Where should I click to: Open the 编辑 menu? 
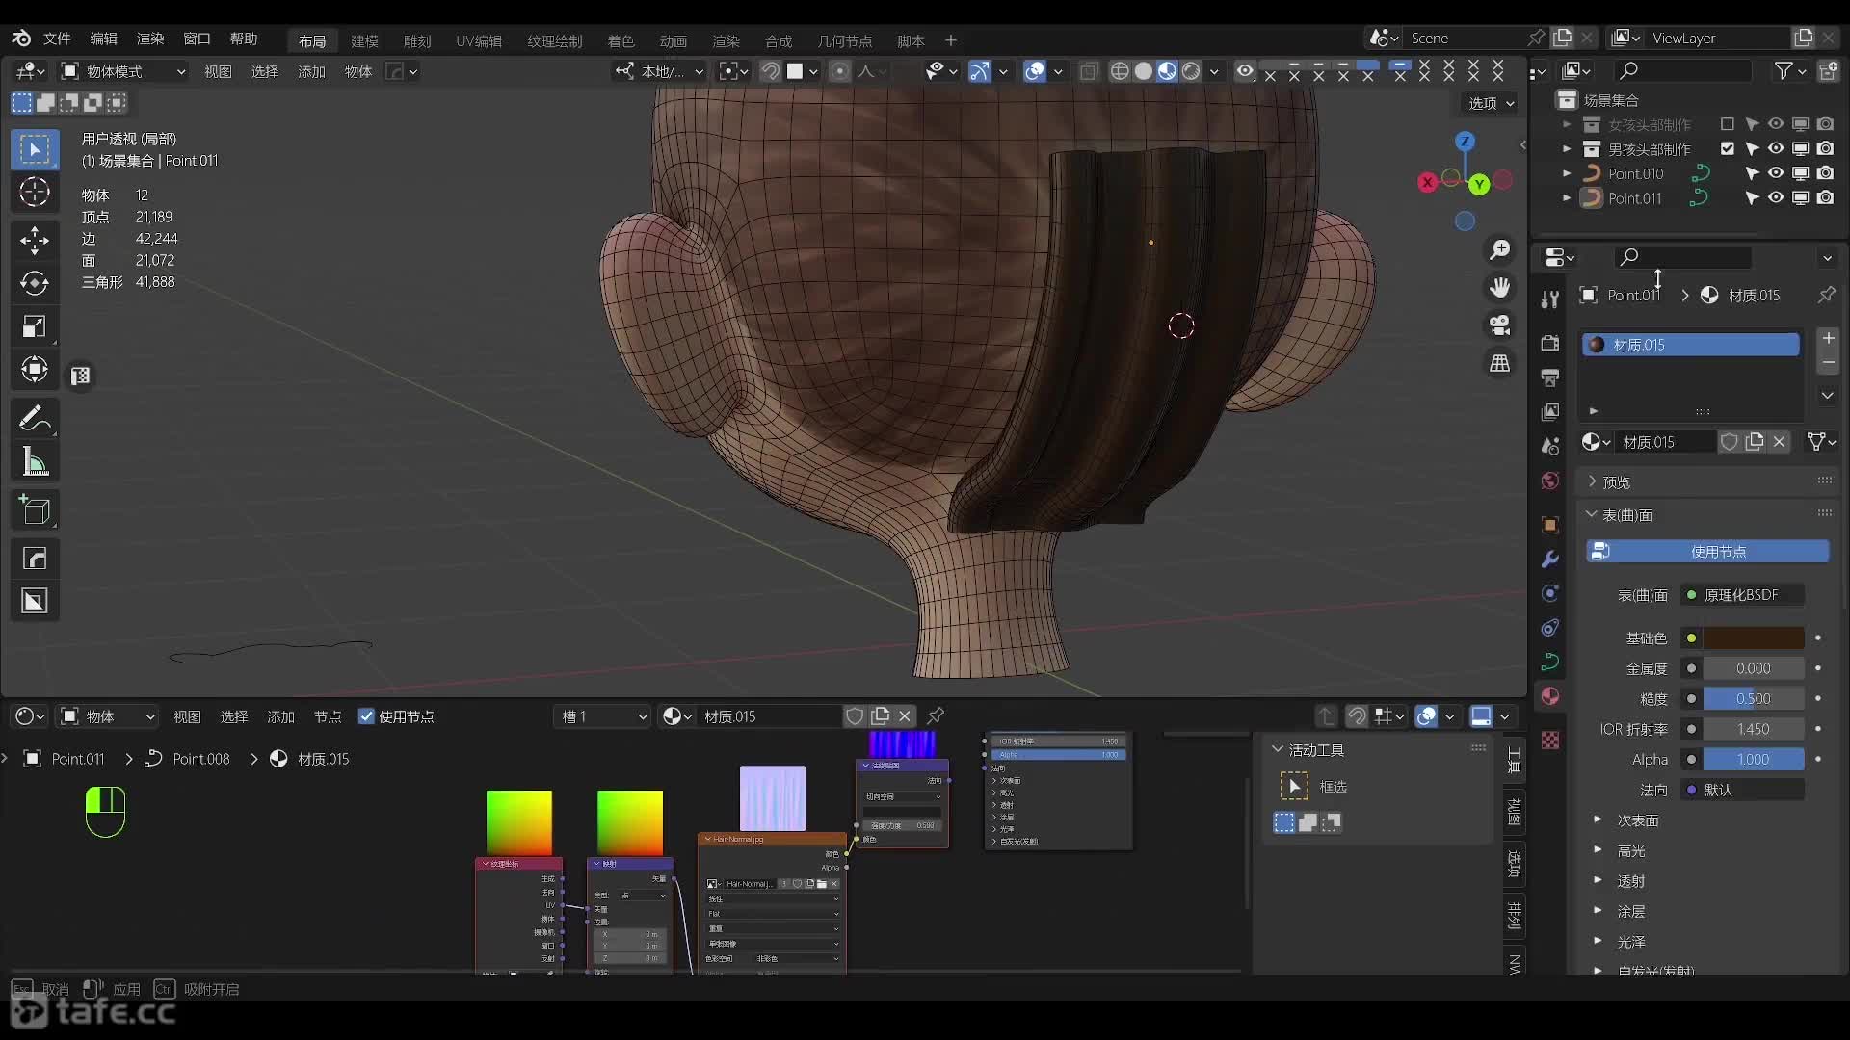[x=103, y=39]
